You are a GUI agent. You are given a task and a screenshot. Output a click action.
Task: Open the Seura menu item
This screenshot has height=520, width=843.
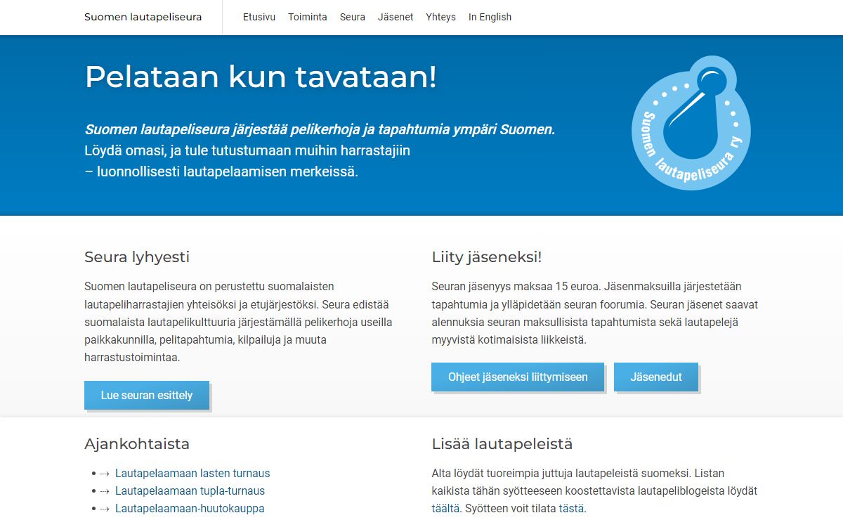(353, 17)
